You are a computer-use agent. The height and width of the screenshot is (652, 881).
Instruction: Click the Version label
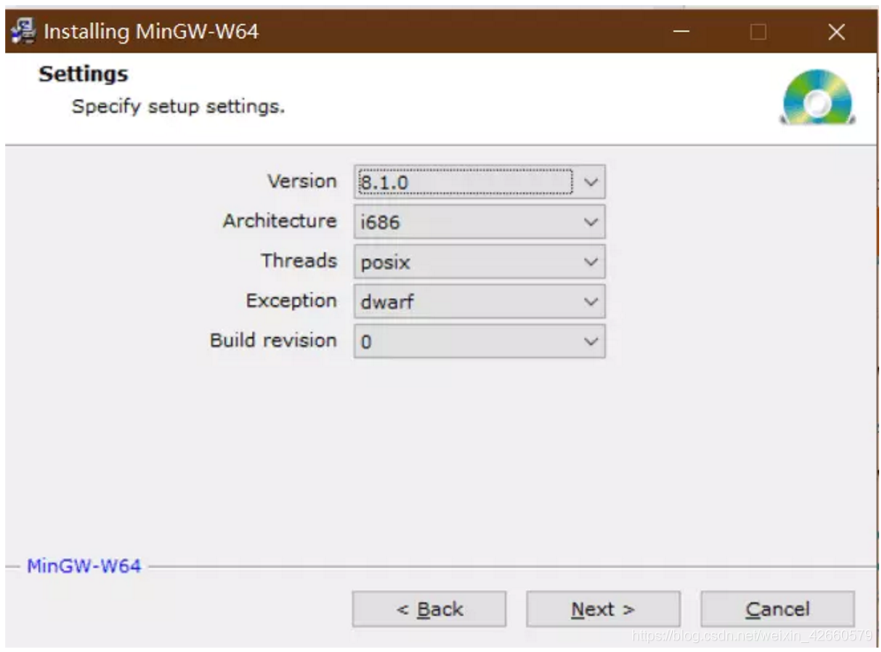click(x=302, y=180)
